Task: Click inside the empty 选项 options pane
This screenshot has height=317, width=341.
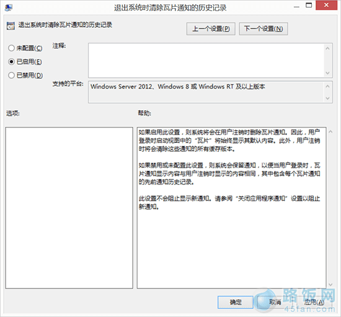Action: [69, 208]
